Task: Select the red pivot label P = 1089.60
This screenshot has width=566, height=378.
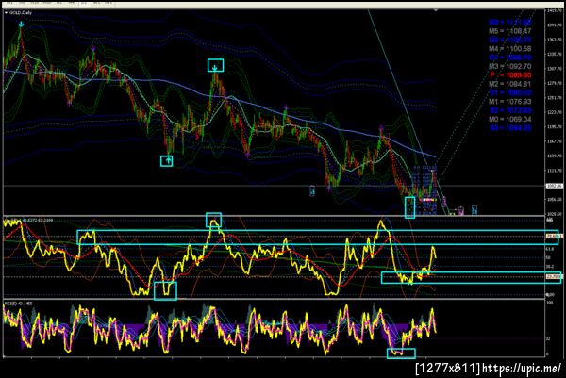Action: 510,75
